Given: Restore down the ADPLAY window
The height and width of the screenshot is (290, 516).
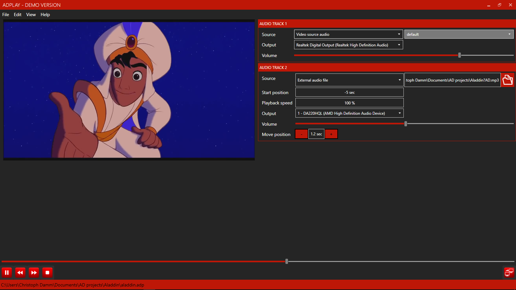Looking at the screenshot, I should click(500, 5).
